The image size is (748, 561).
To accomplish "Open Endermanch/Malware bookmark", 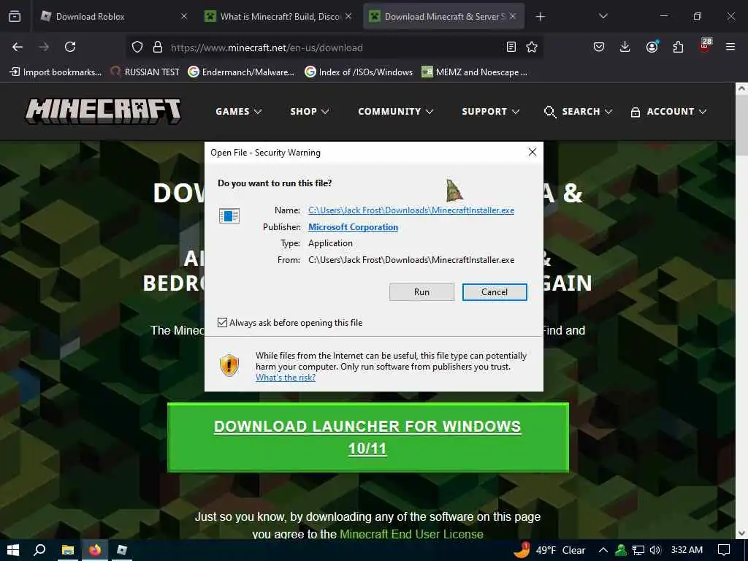I will 241,72.
